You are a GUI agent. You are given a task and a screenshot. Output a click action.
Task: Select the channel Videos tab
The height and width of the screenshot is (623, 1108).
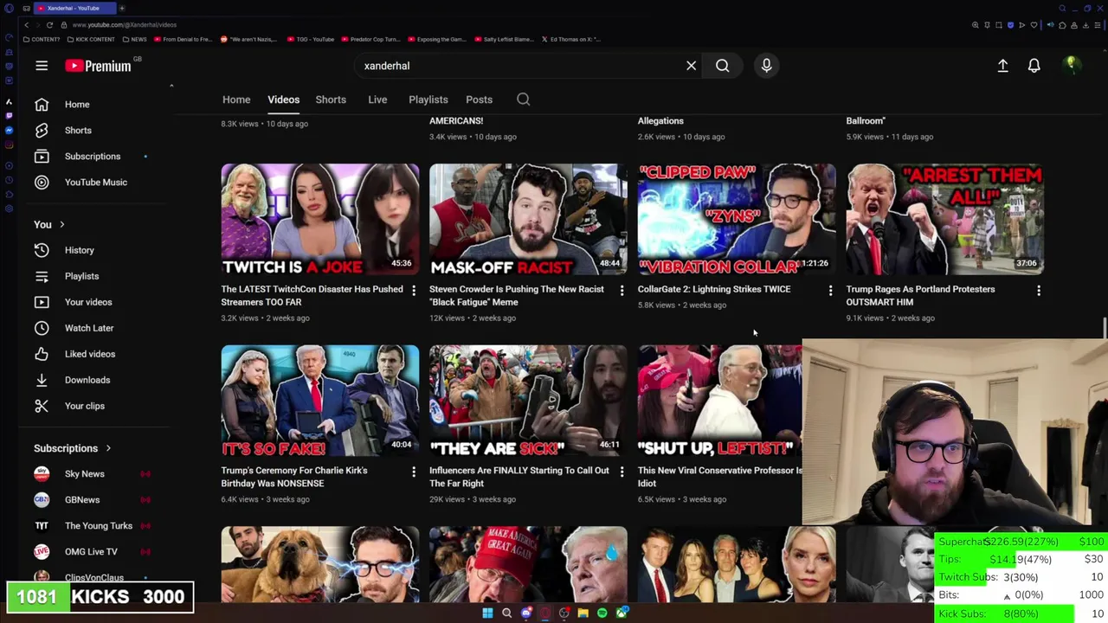(x=283, y=100)
